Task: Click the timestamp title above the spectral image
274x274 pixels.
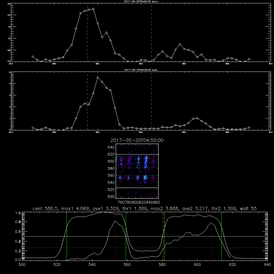Action: coord(137,140)
